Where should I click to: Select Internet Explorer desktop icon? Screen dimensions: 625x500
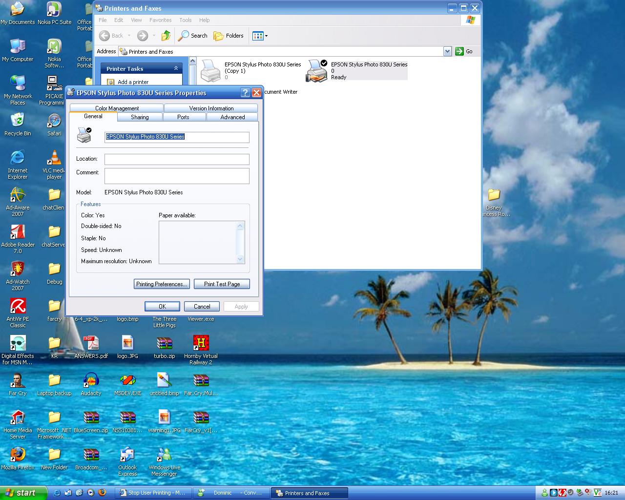[x=18, y=165]
